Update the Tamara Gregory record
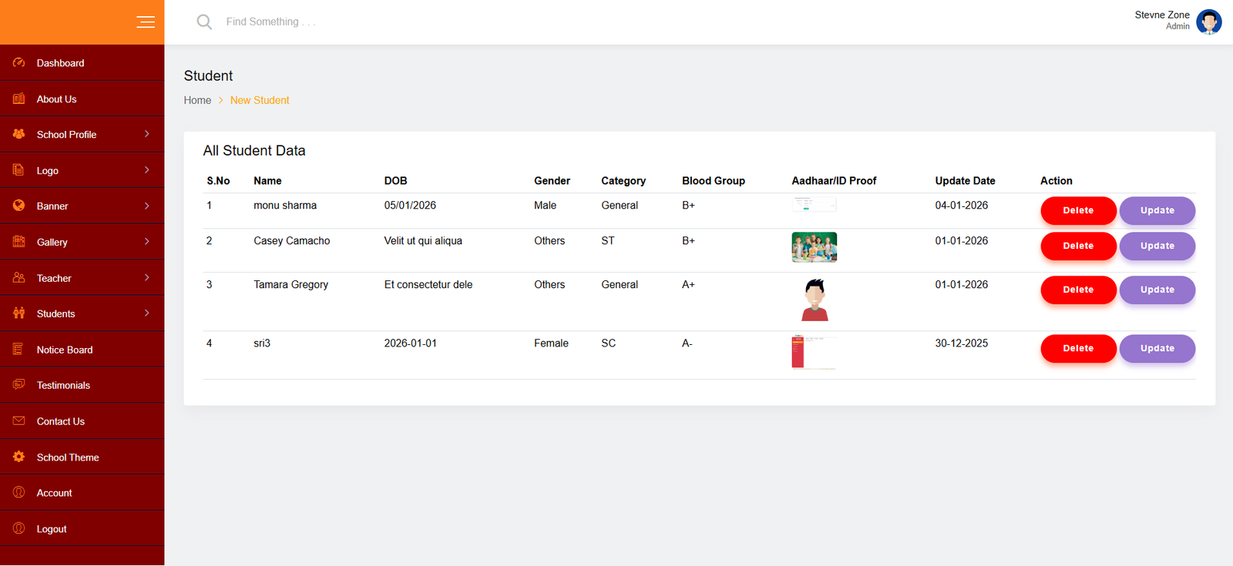The image size is (1233, 566). click(x=1157, y=290)
